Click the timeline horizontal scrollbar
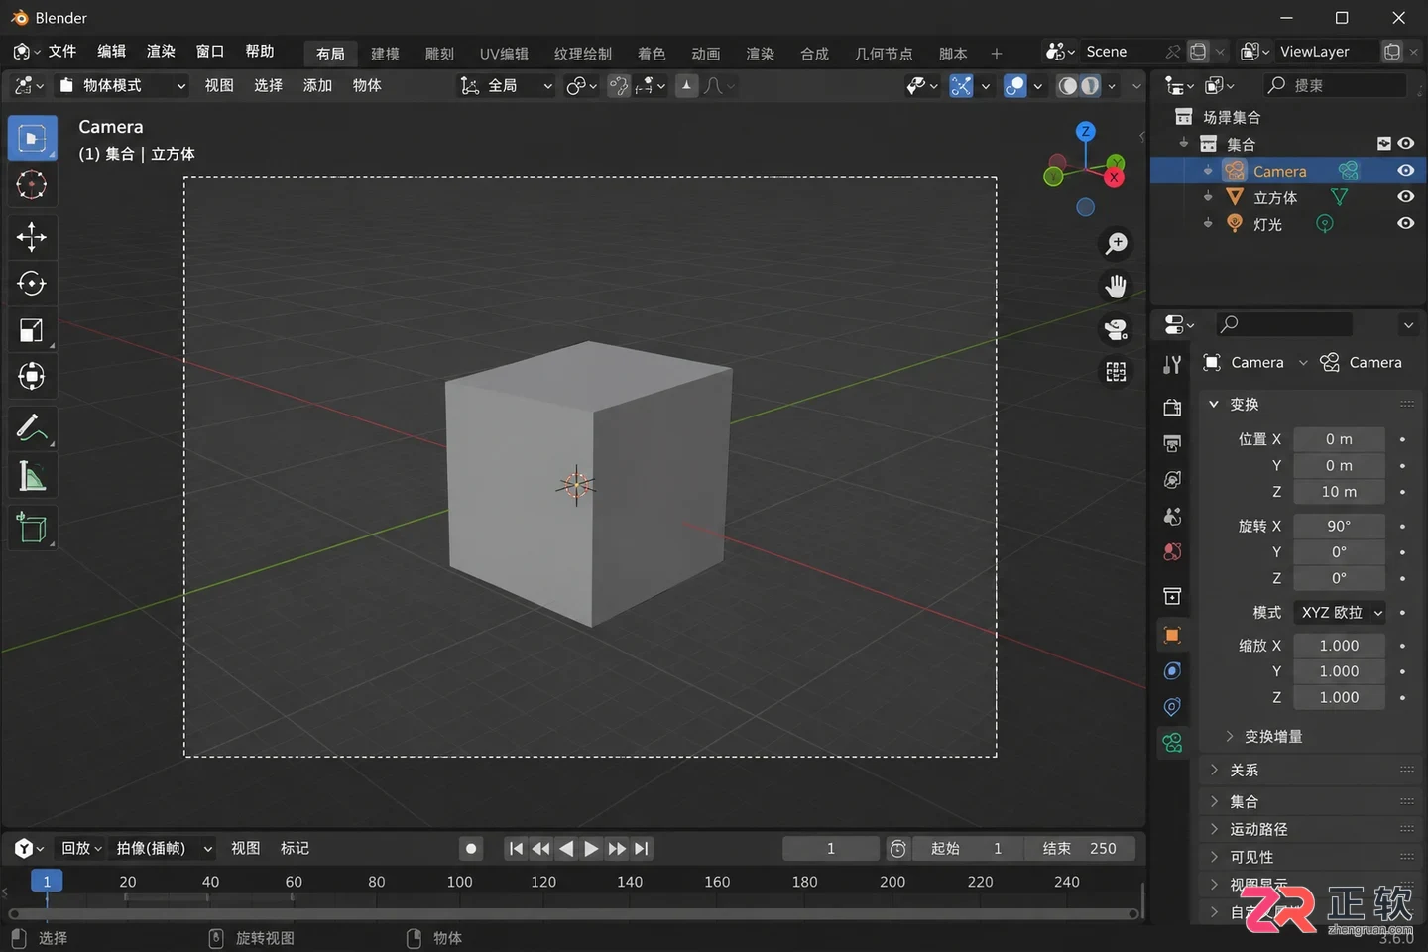 point(573,914)
